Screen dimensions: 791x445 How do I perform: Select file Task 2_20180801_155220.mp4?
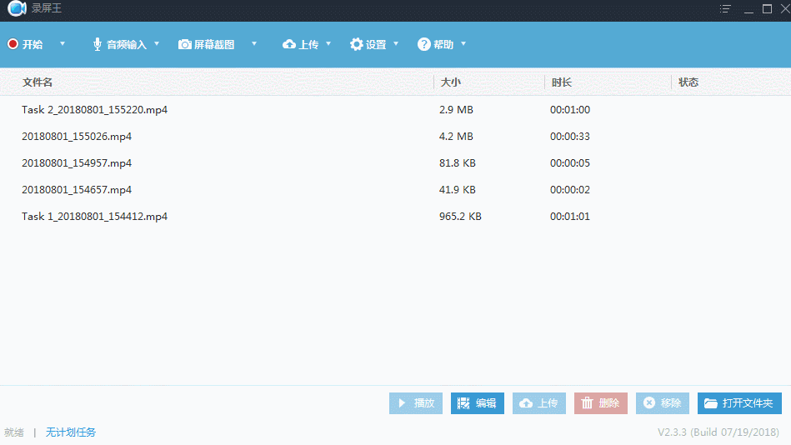click(95, 110)
